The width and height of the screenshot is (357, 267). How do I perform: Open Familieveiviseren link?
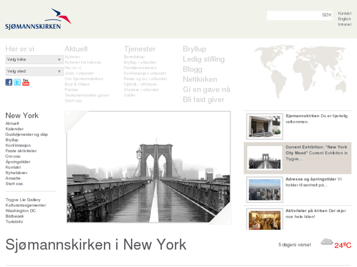[x=140, y=68]
